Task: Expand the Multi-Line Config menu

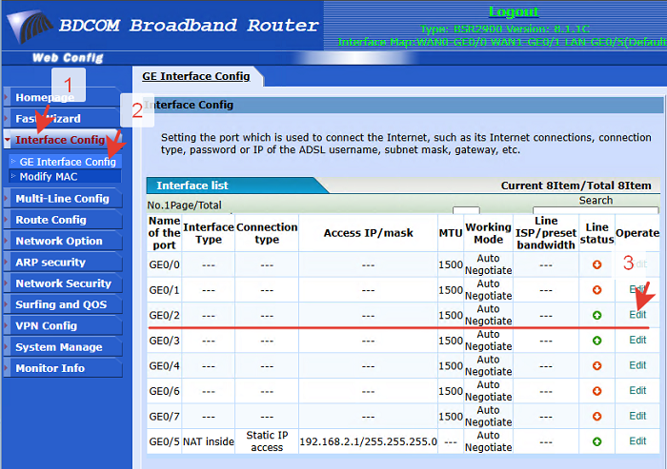Action: (62, 199)
